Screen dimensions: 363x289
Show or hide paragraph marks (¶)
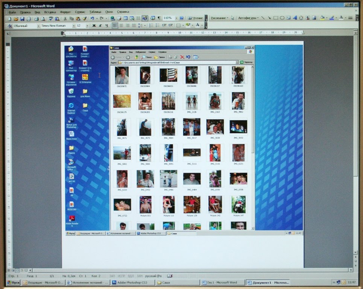pos(159,18)
